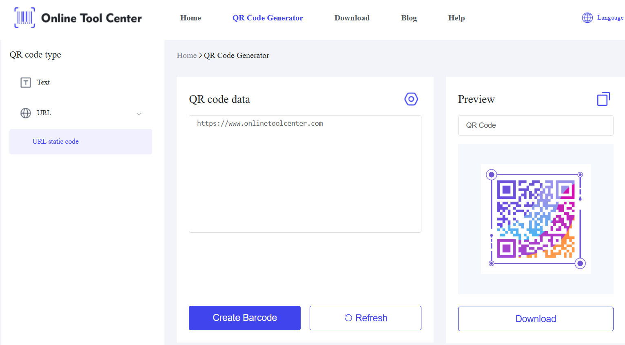Click the Download button below the preview
Image resolution: width=625 pixels, height=345 pixels.
536,319
